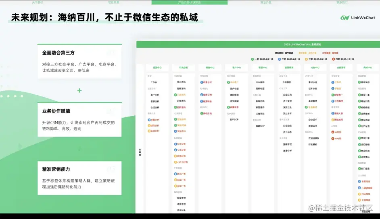
Task: Click the 企业客群 entry
Action: click(260, 82)
